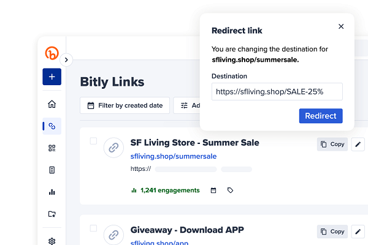
Task: Open the Pages icon in sidebar
Action: coord(52,170)
